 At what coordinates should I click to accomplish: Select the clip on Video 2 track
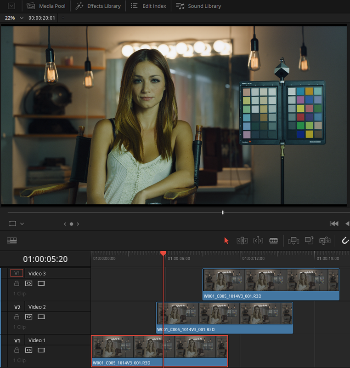pos(225,318)
